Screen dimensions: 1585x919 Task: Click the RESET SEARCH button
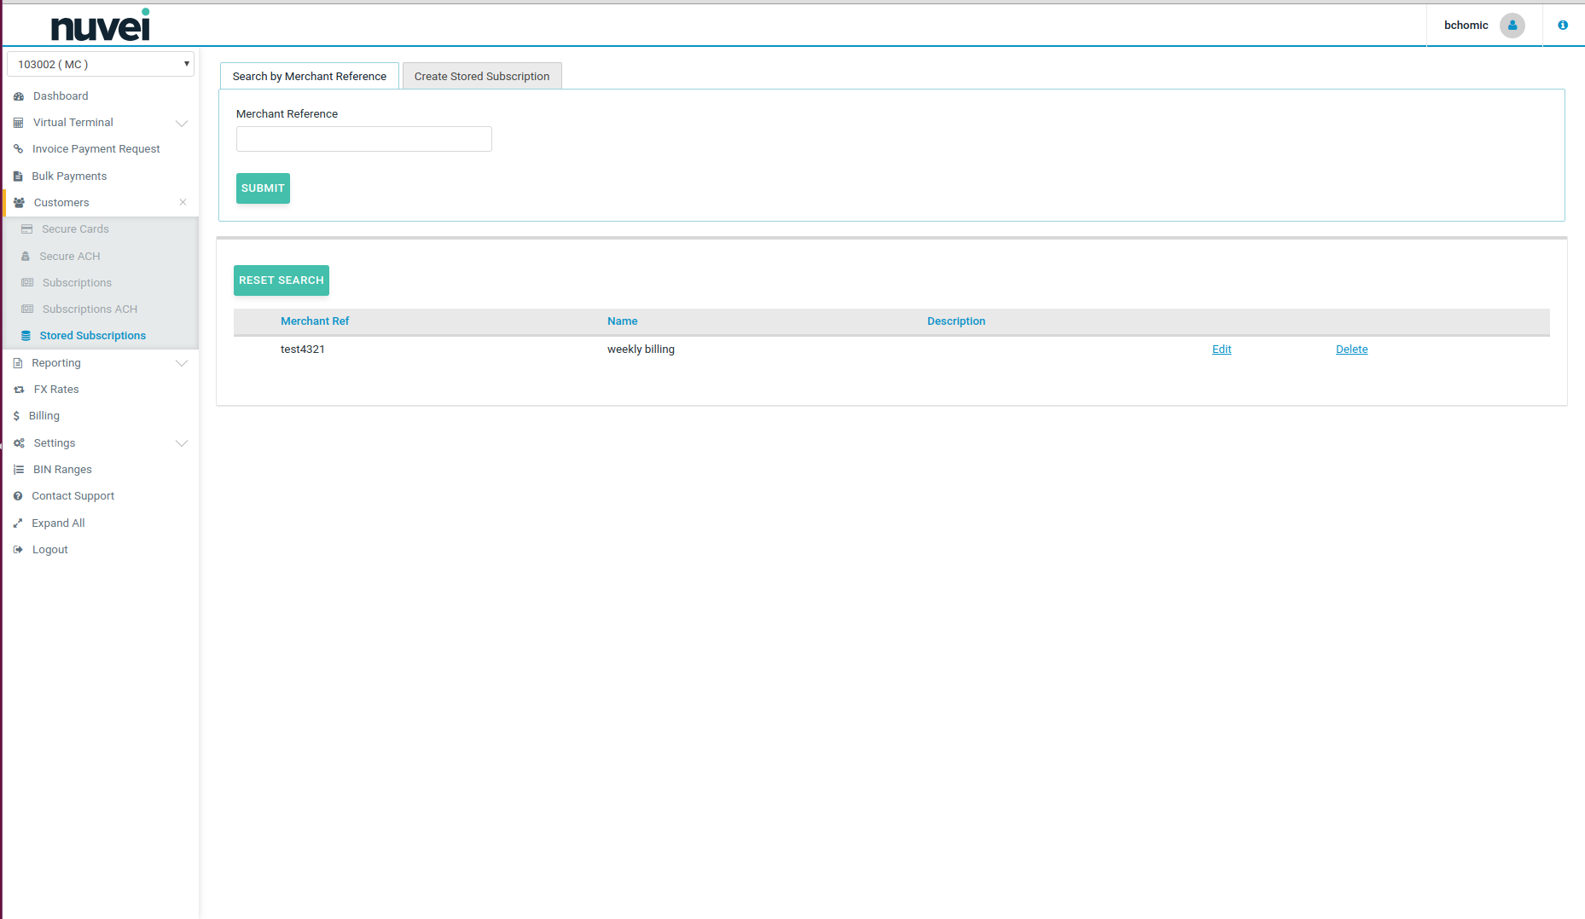(281, 280)
